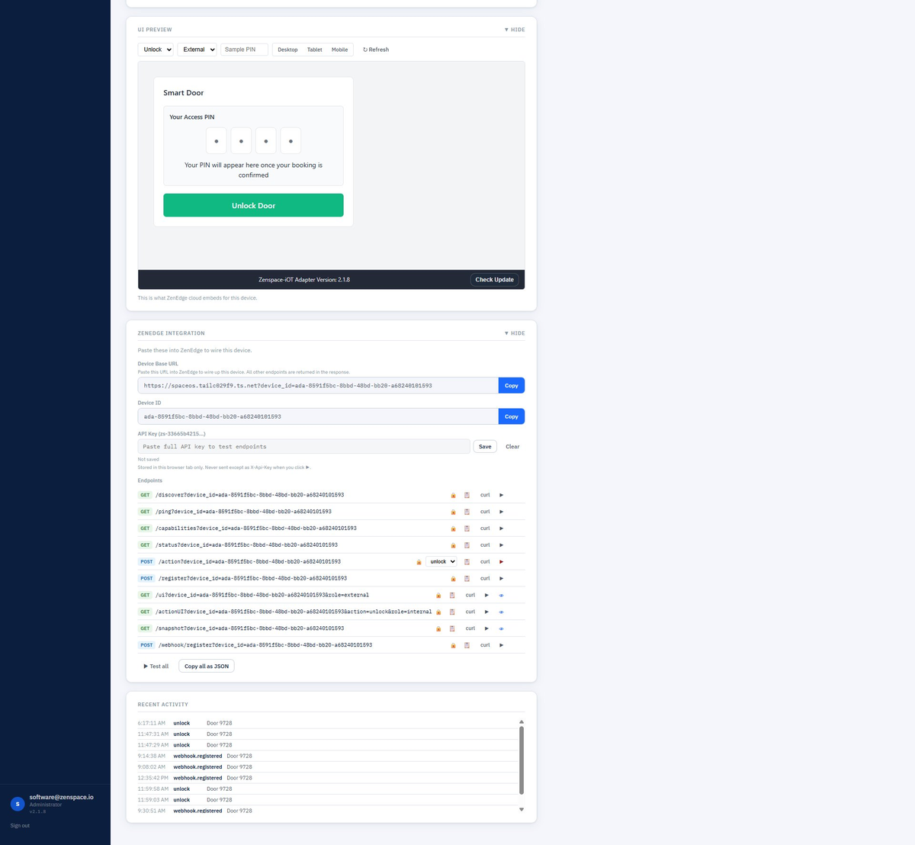Viewport: 915px width, 845px height.
Task: Clear the API key
Action: 512,447
